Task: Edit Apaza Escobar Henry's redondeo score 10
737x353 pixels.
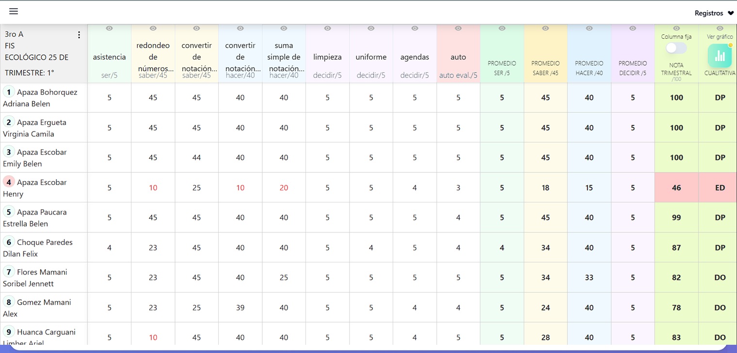Action: 153,188
